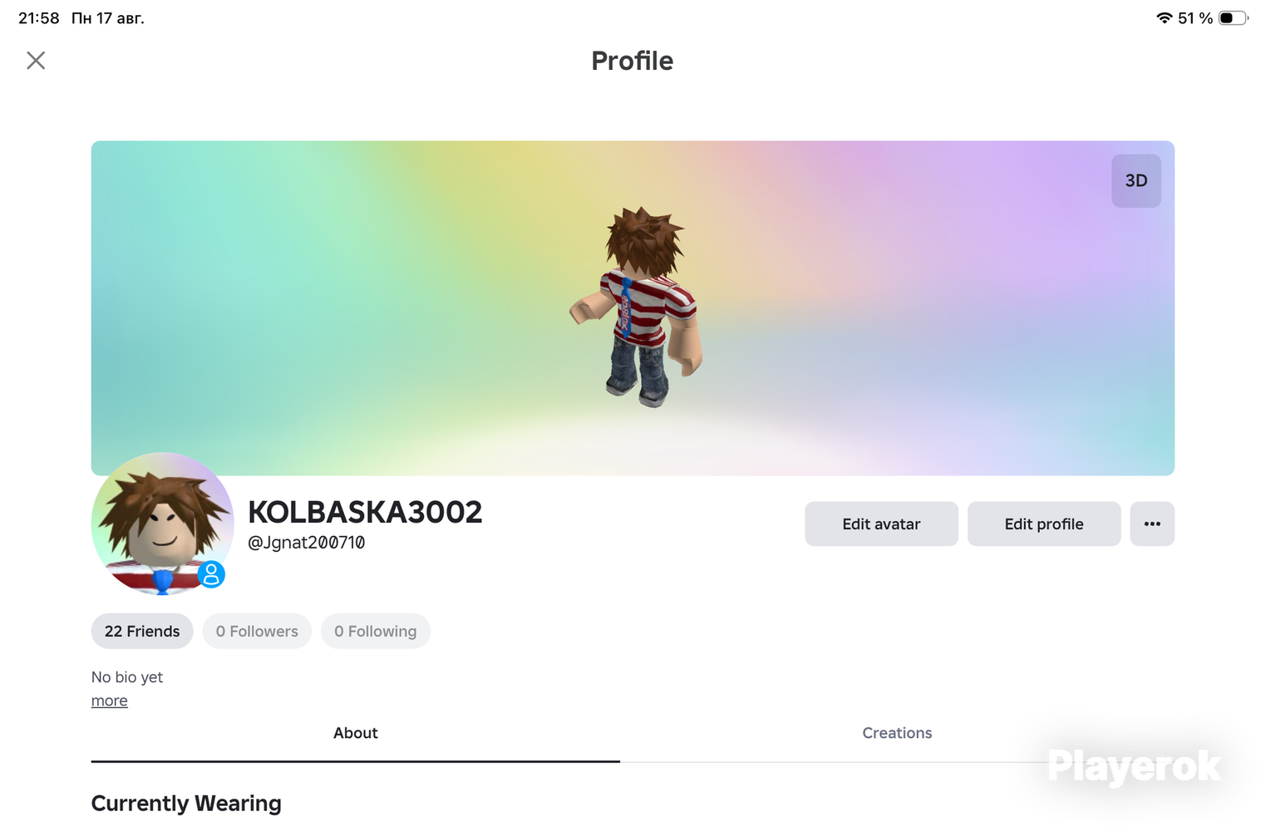The height and width of the screenshot is (831, 1266).
Task: View the 0 Followers list
Action: click(257, 631)
